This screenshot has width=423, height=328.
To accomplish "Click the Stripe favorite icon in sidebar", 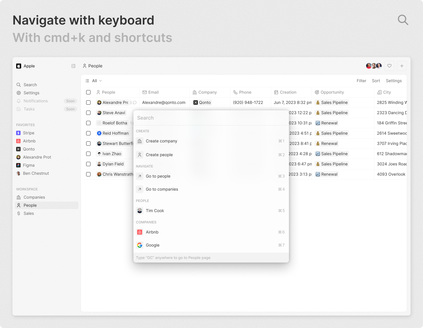I will click(x=18, y=133).
